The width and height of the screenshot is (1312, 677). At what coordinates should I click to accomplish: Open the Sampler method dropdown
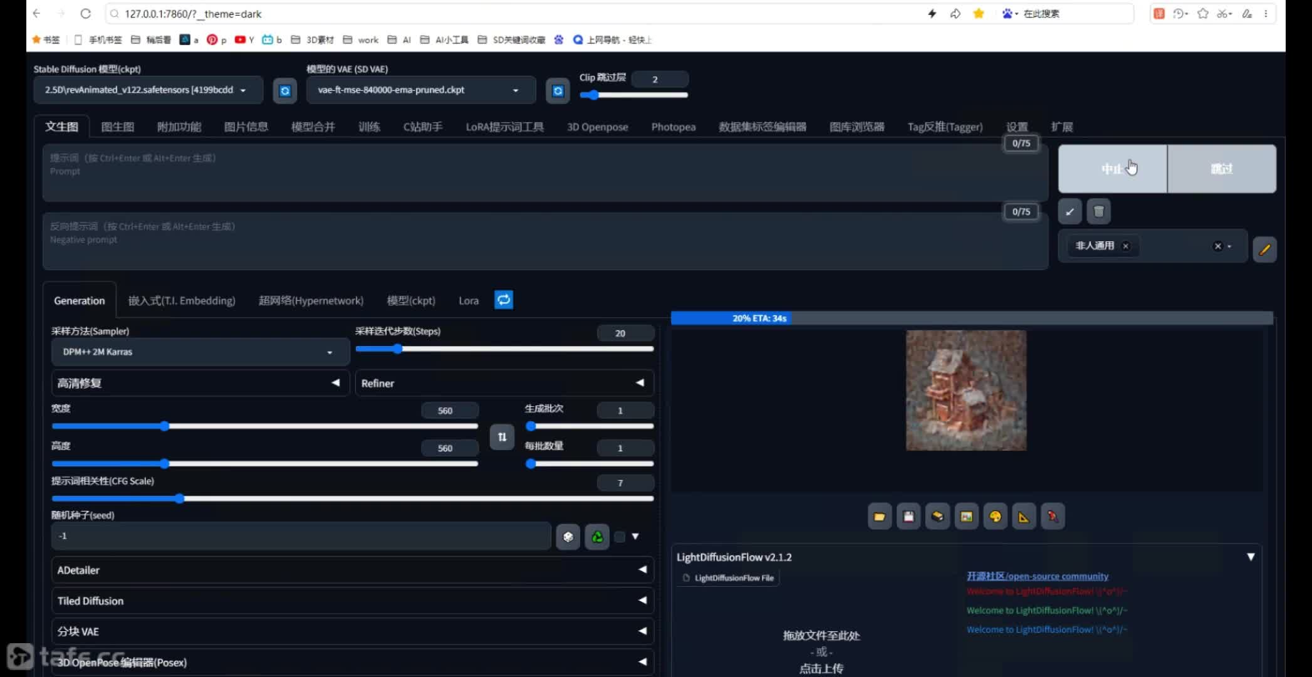coord(200,352)
